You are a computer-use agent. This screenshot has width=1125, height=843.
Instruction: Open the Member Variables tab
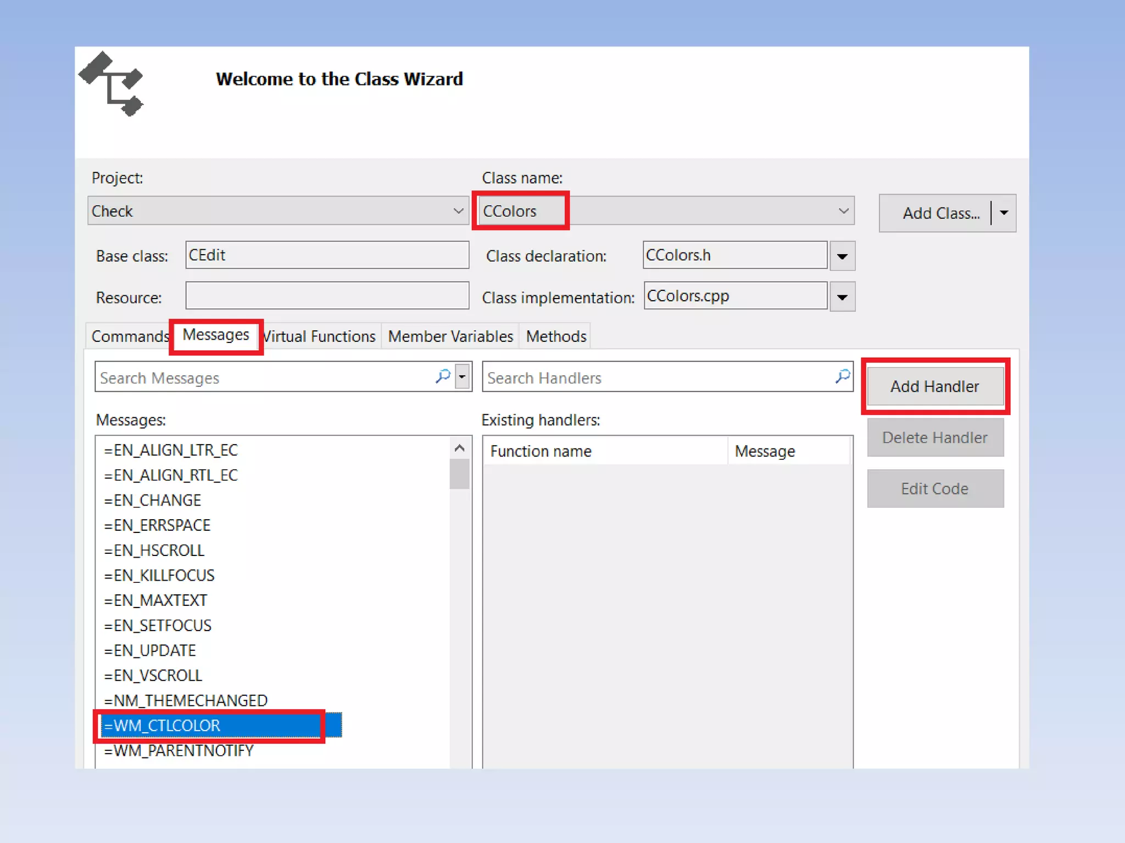[x=450, y=336]
